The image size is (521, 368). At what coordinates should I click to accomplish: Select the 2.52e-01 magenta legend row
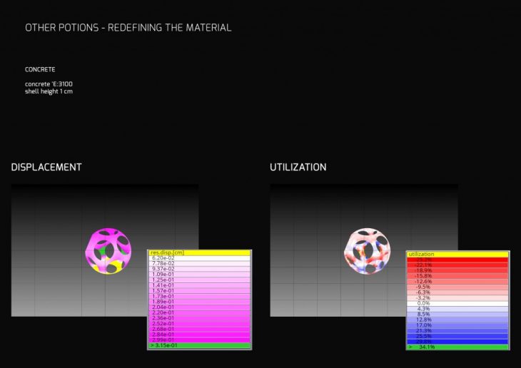(199, 324)
